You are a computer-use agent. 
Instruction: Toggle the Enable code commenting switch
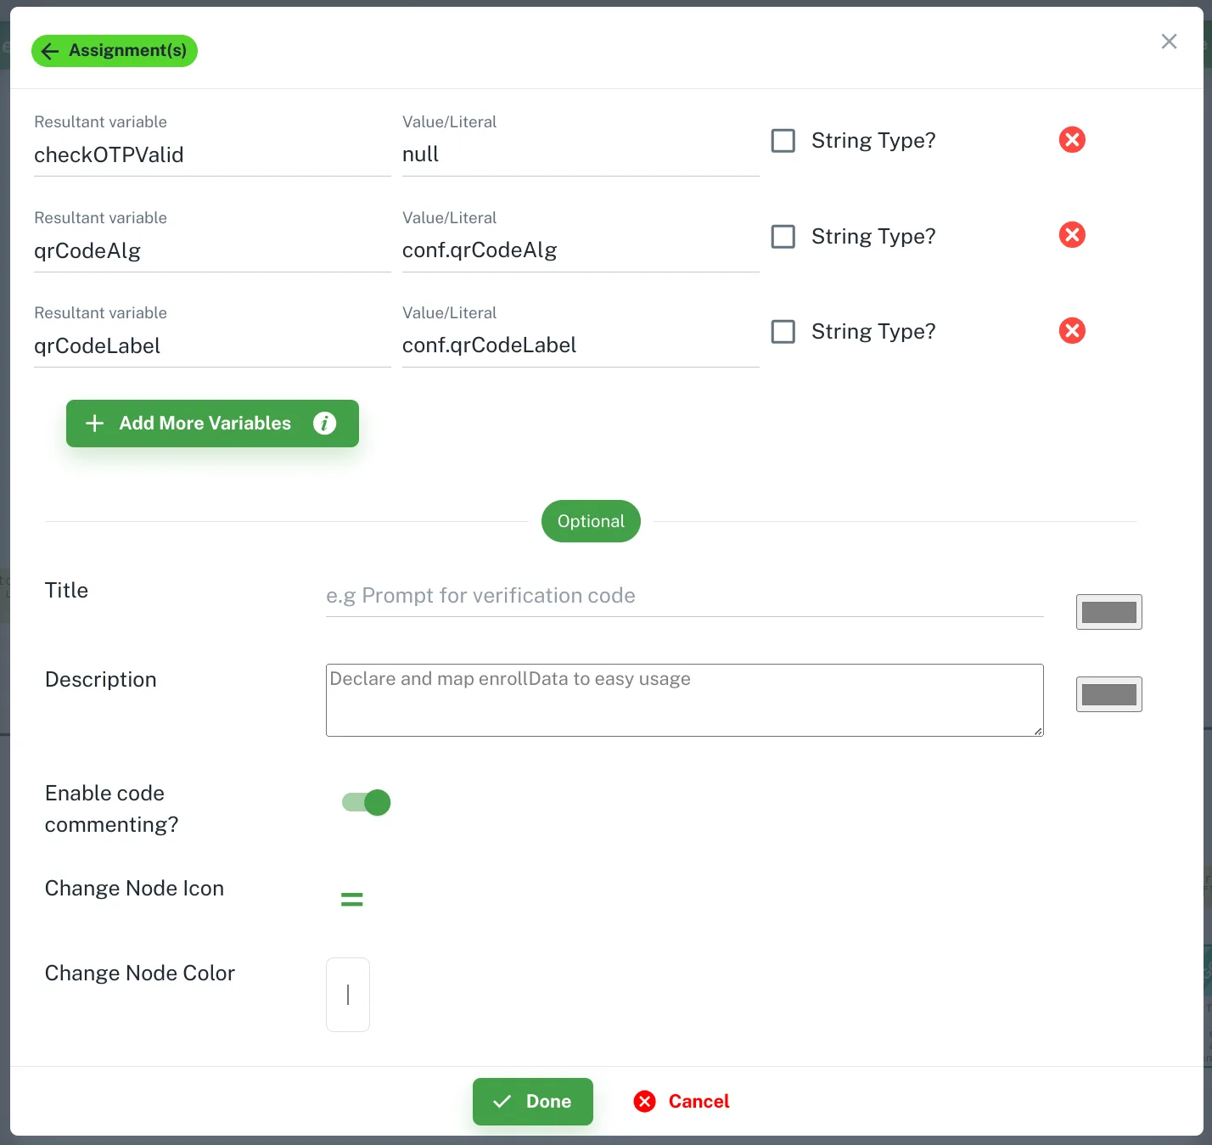point(366,802)
